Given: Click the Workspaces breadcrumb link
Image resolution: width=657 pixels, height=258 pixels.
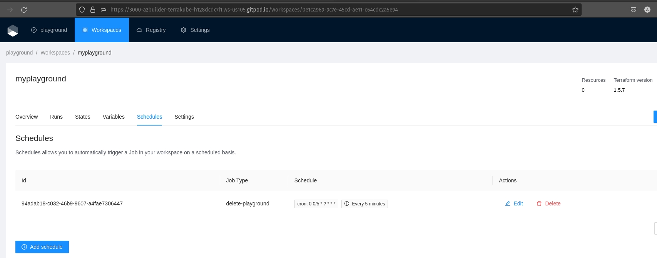Looking at the screenshot, I should pyautogui.click(x=55, y=53).
